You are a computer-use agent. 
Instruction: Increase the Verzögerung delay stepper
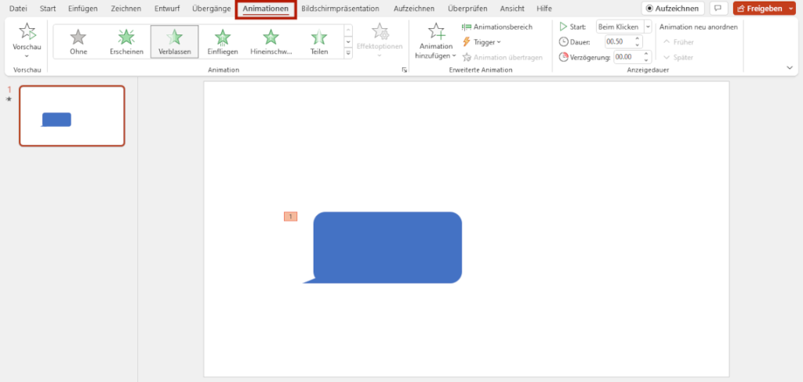[646, 54]
